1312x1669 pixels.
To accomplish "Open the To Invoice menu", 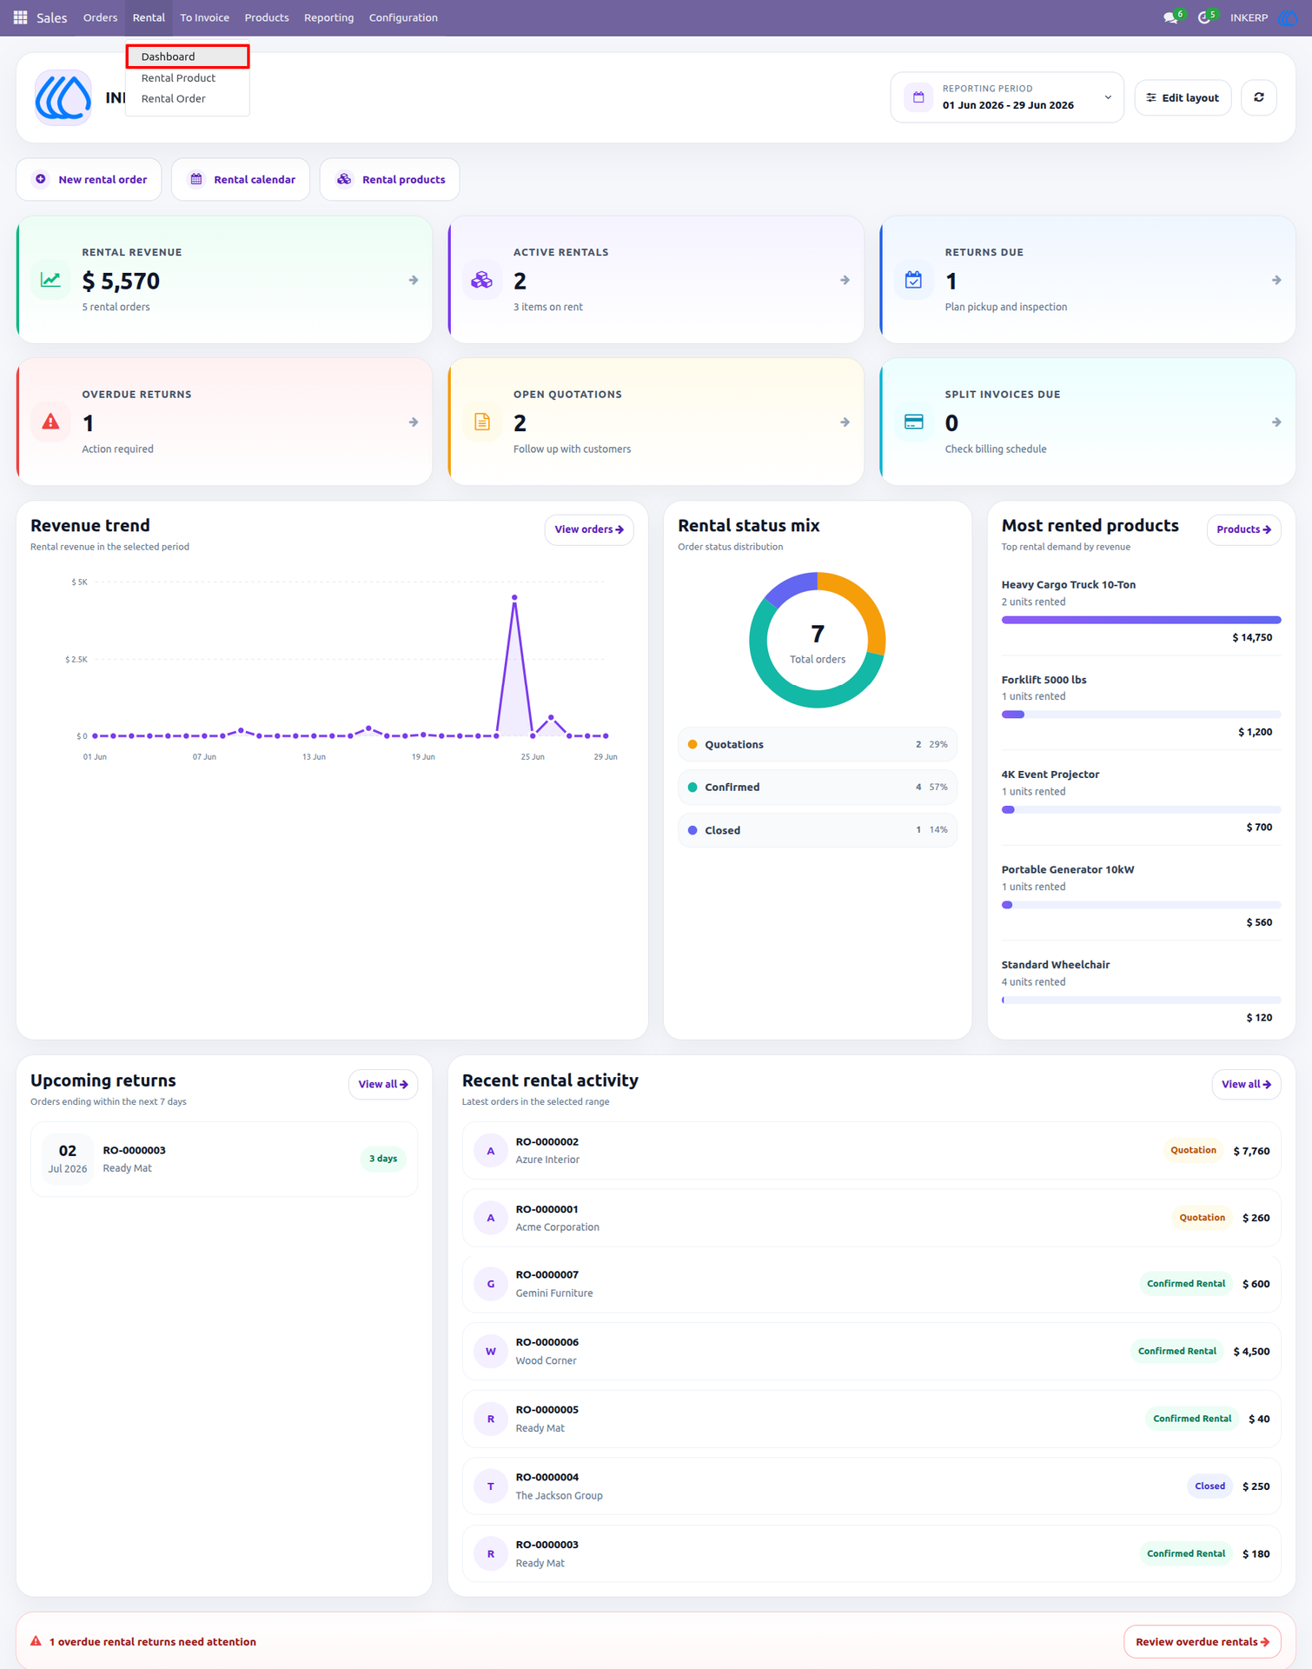I will [204, 17].
